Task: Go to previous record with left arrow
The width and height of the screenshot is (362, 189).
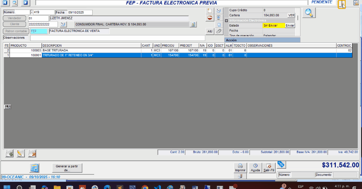Action: [5, 3]
